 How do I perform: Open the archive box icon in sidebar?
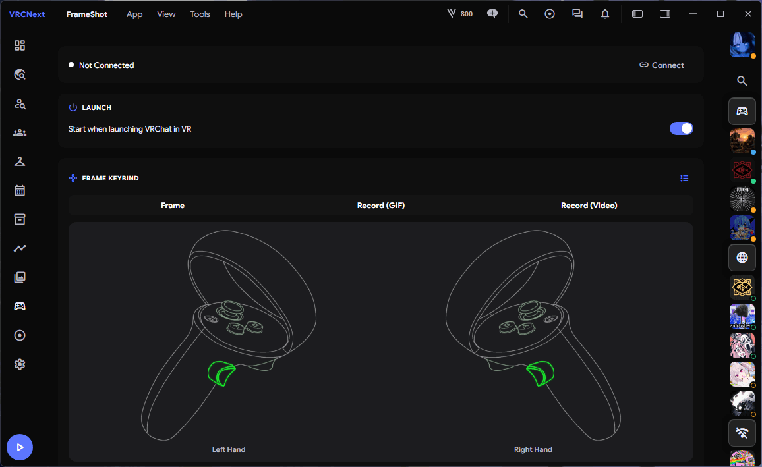click(x=19, y=219)
